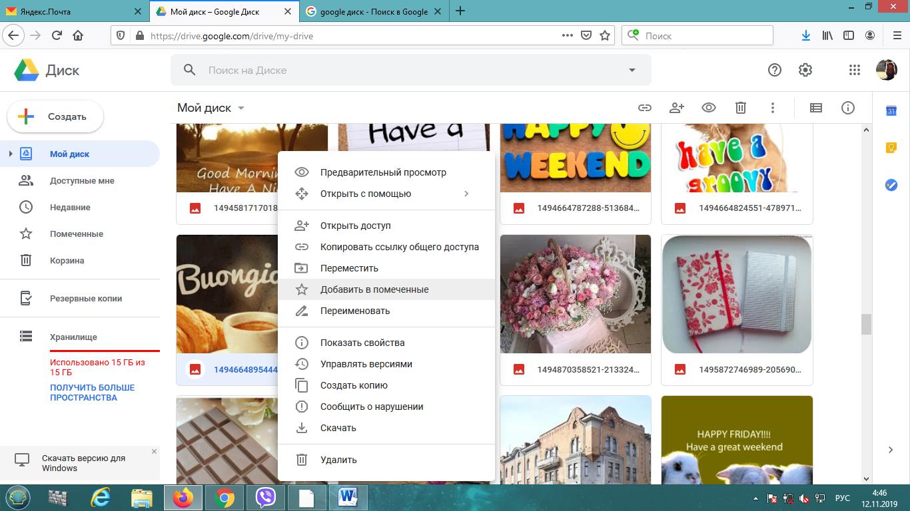Open Drive help question mark icon
The width and height of the screenshot is (910, 511).
(774, 70)
